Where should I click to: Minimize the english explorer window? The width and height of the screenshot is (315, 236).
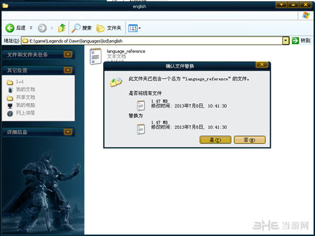pyautogui.click(x=281, y=5)
